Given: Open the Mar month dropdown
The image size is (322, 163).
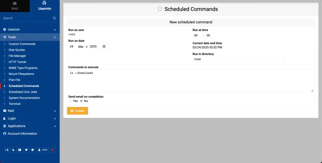Looking at the screenshot, I should coord(83,47).
